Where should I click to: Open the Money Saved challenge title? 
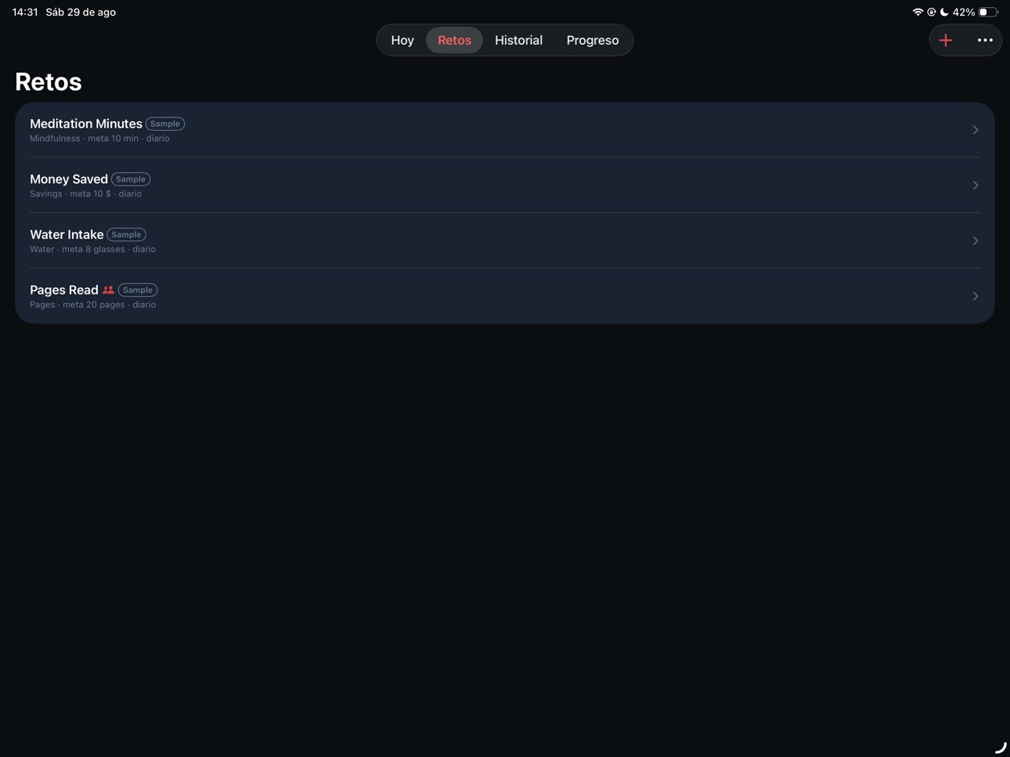click(69, 179)
